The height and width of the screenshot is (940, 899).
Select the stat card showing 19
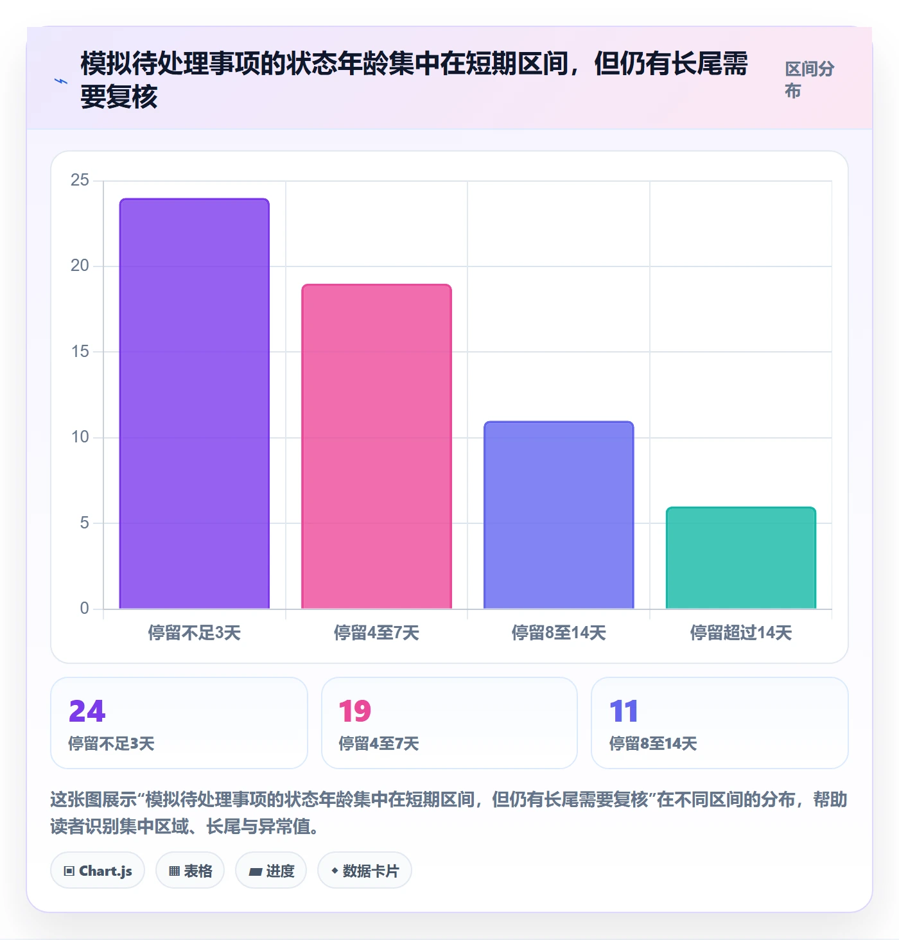[x=449, y=723]
